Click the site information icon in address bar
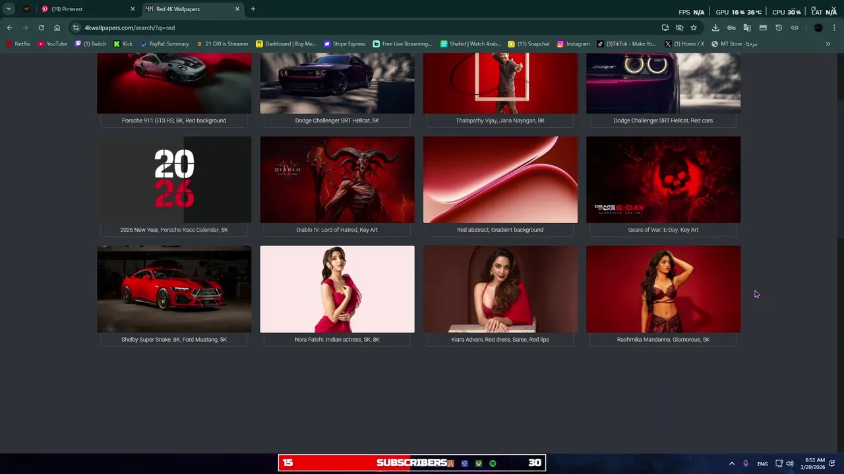This screenshot has width=844, height=474. point(76,28)
